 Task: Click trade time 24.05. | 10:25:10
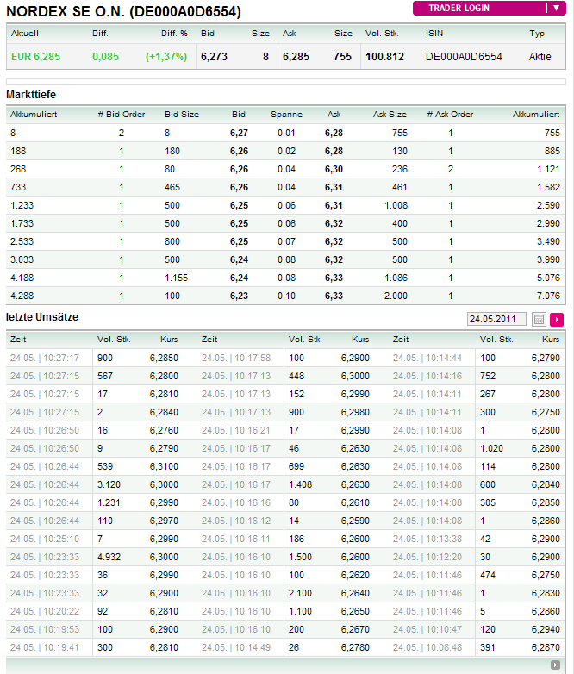click(x=45, y=539)
